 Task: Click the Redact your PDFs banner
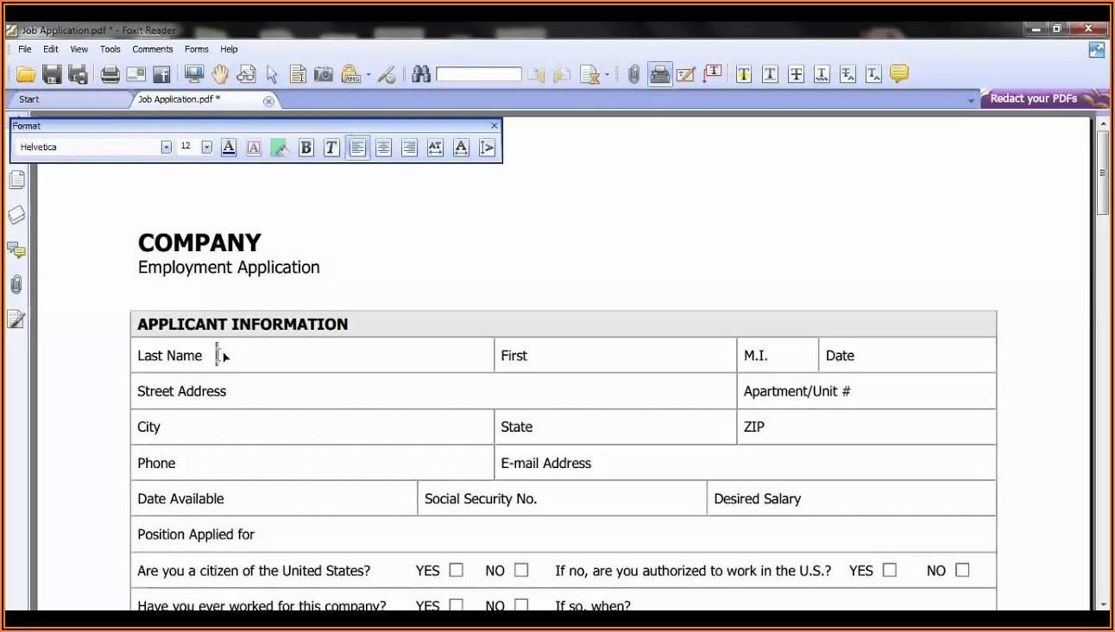point(1034,98)
